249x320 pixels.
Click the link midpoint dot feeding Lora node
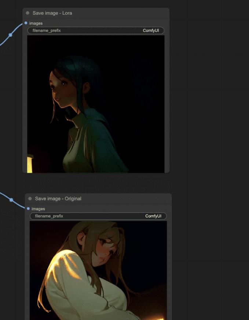point(11,35)
